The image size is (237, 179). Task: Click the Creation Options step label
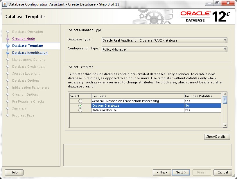click(x=26, y=94)
